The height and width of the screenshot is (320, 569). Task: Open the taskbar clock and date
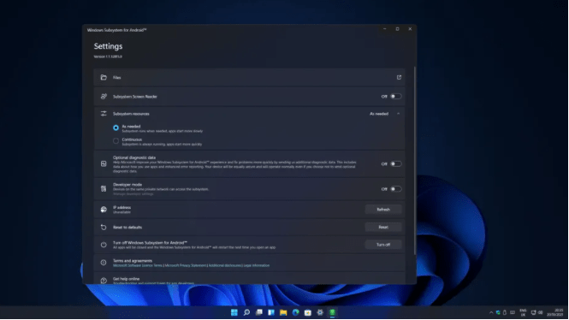click(555, 312)
